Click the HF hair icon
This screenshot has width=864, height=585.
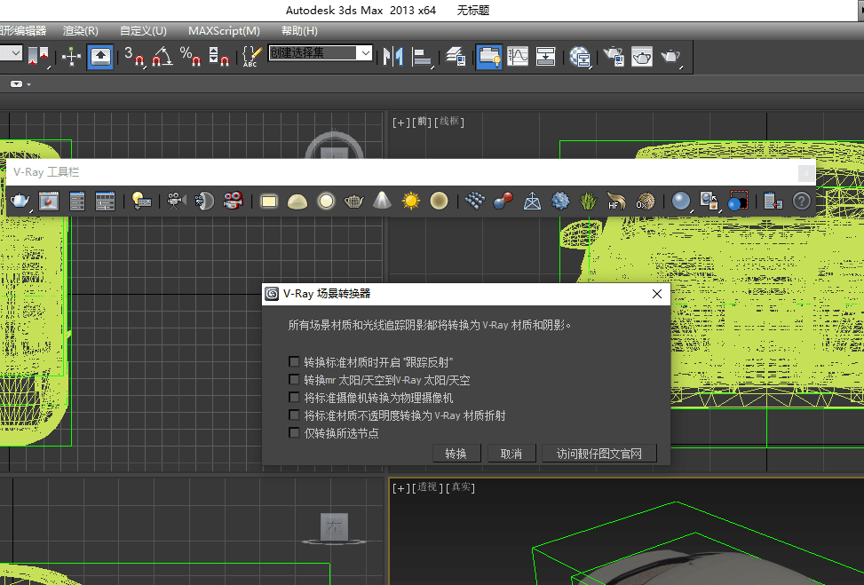tap(616, 201)
